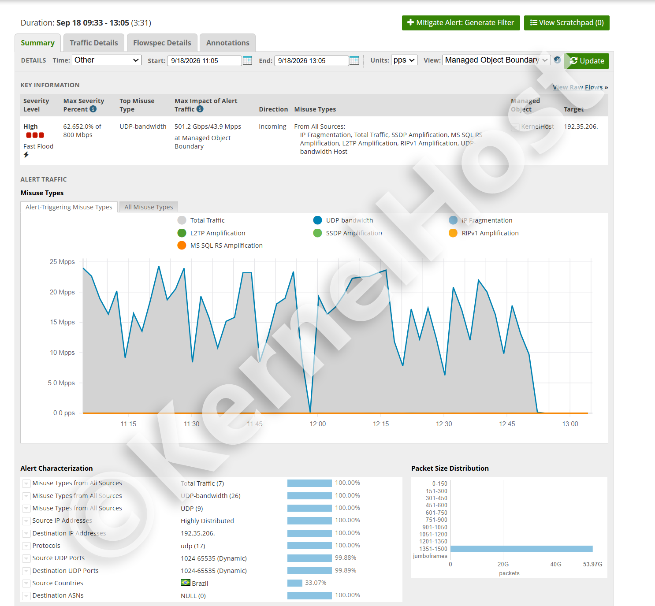Click the Max Impact of Alert Traffic info icon
This screenshot has width=655, height=606.
pos(200,109)
